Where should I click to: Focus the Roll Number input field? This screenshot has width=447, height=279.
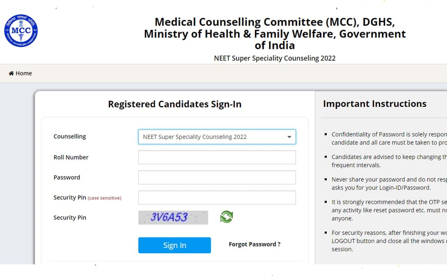tap(217, 157)
